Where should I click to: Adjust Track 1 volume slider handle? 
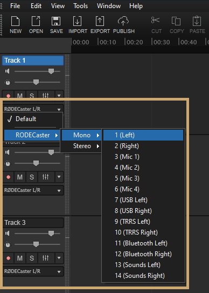pos(51,71)
